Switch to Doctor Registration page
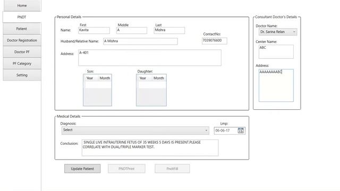The width and height of the screenshot is (340, 191). pyautogui.click(x=22, y=40)
